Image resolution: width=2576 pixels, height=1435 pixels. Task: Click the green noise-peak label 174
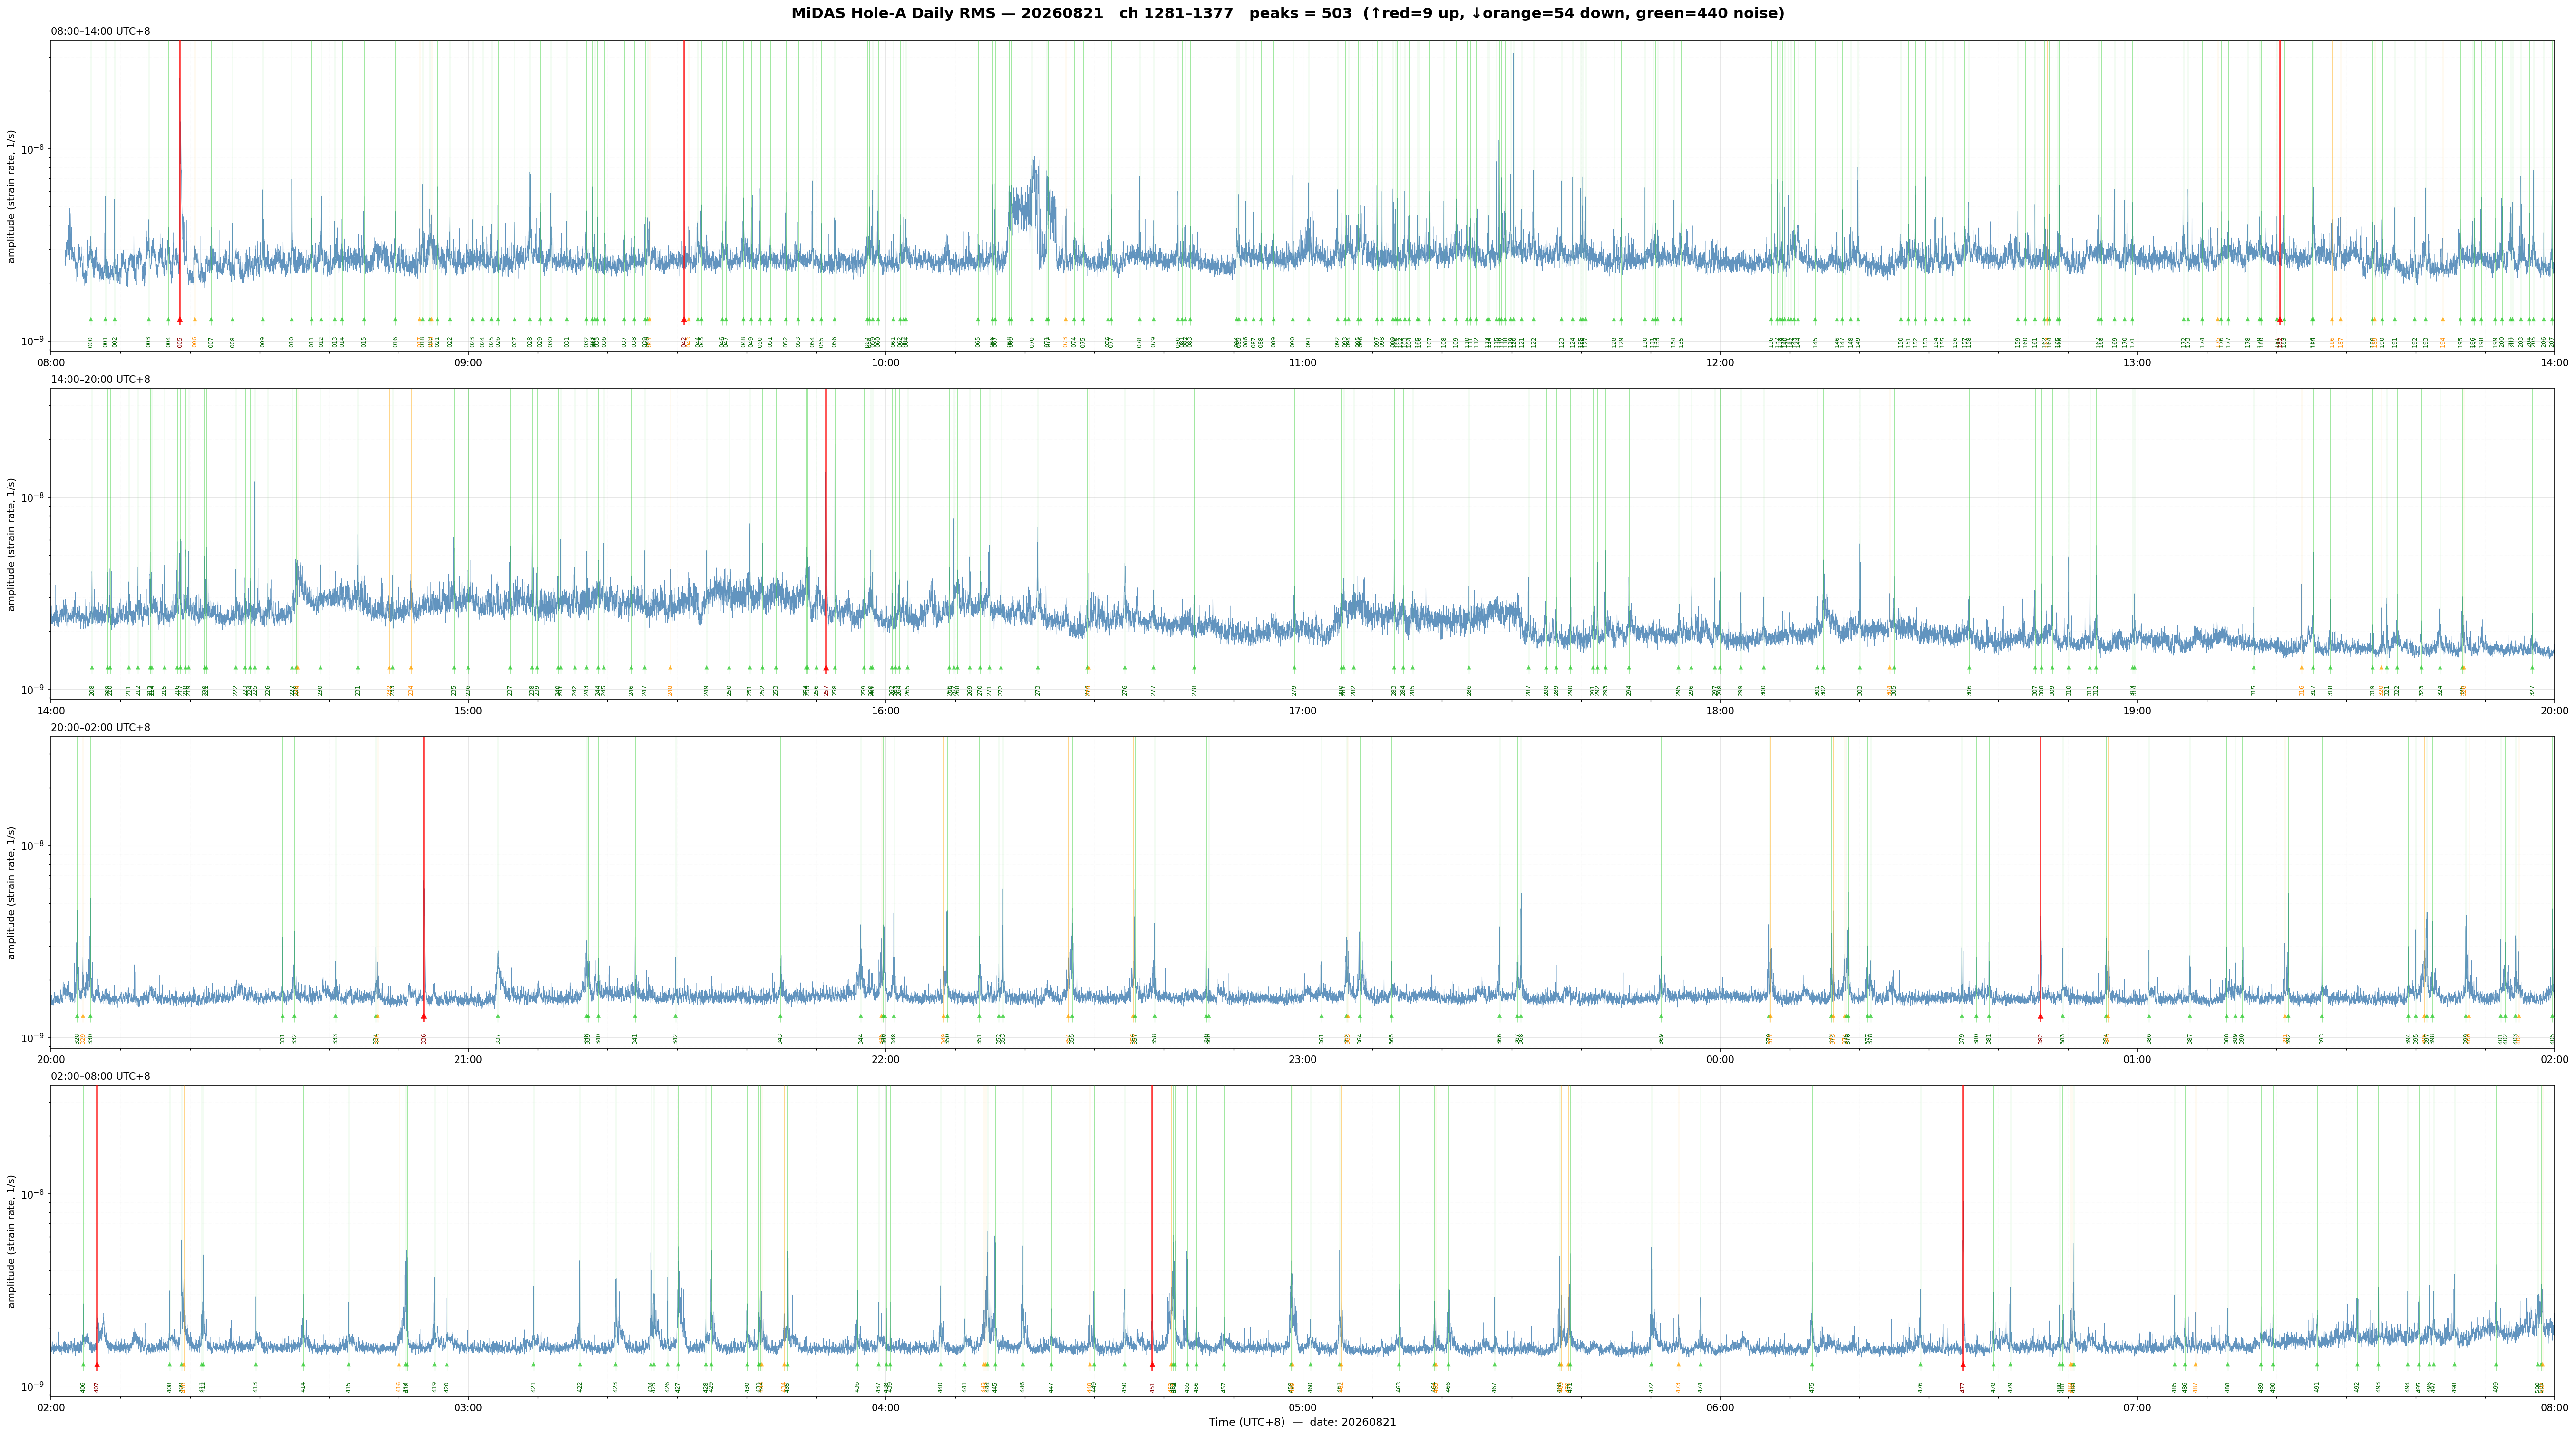(x=2202, y=342)
